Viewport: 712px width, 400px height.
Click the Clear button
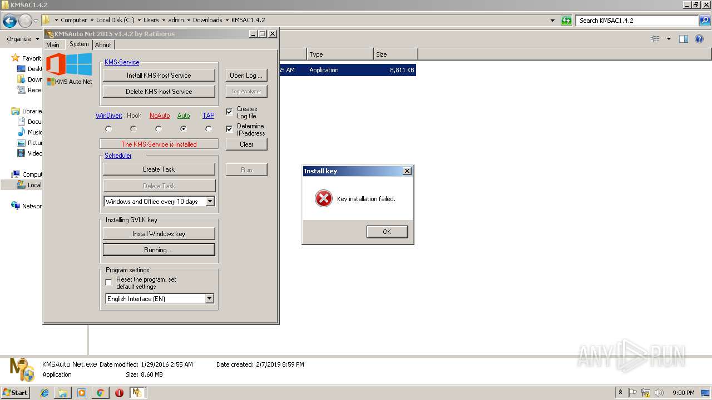coord(246,144)
